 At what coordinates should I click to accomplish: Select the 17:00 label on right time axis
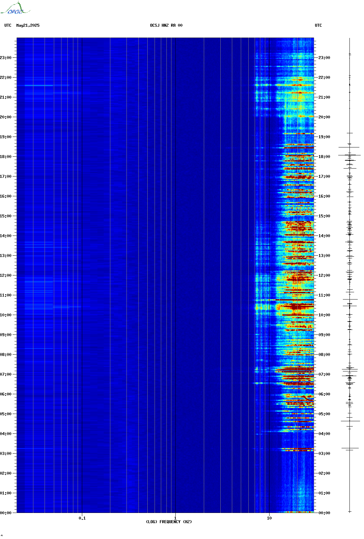click(324, 176)
